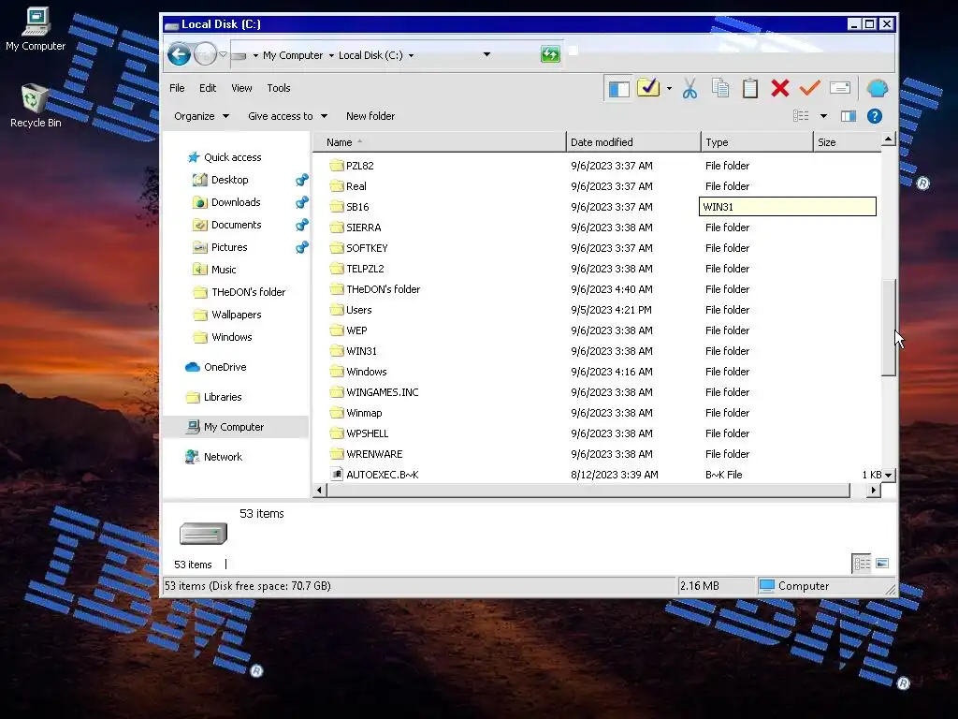The width and height of the screenshot is (958, 719).
Task: Click the change view layout icon
Action: pos(801,116)
